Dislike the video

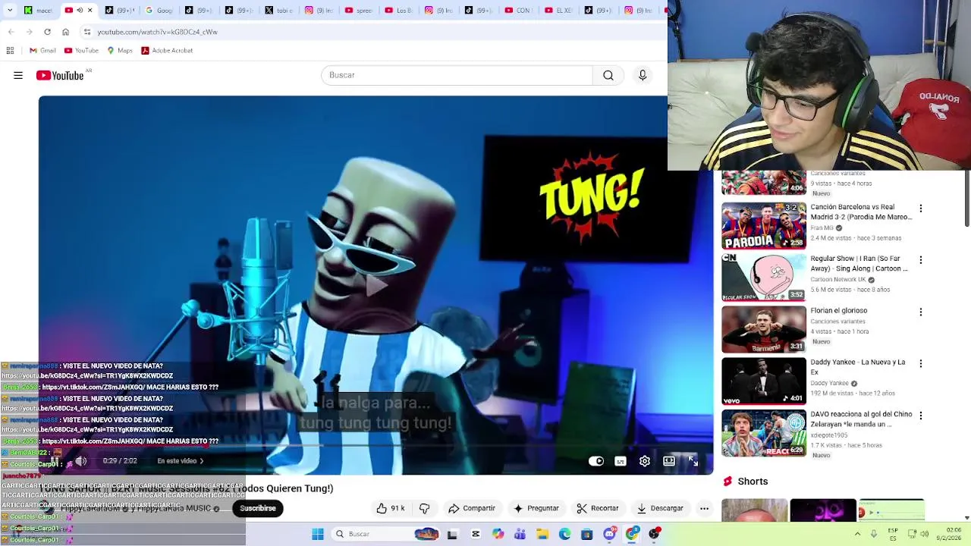click(425, 508)
